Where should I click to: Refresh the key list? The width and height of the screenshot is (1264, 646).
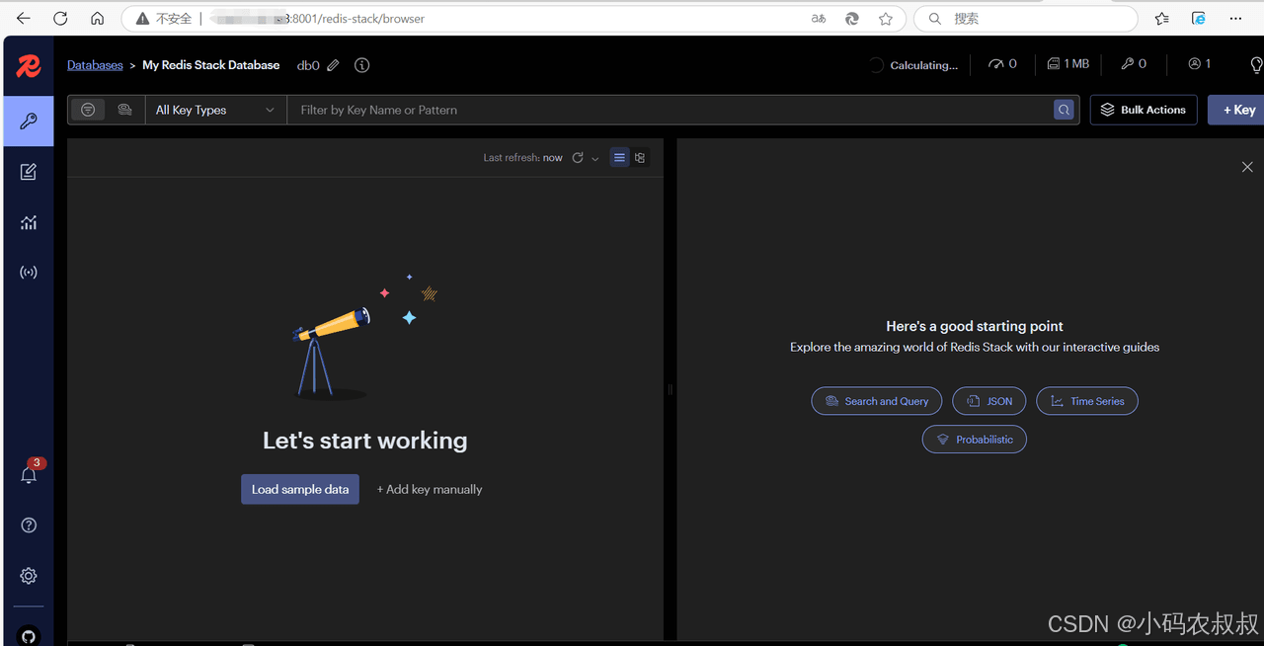tap(578, 158)
